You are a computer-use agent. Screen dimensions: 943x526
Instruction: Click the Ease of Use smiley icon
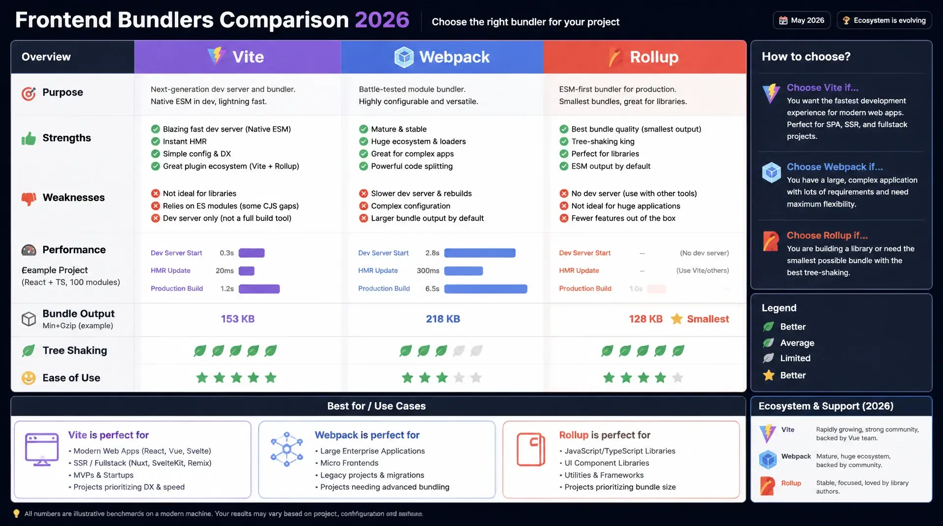(x=28, y=378)
